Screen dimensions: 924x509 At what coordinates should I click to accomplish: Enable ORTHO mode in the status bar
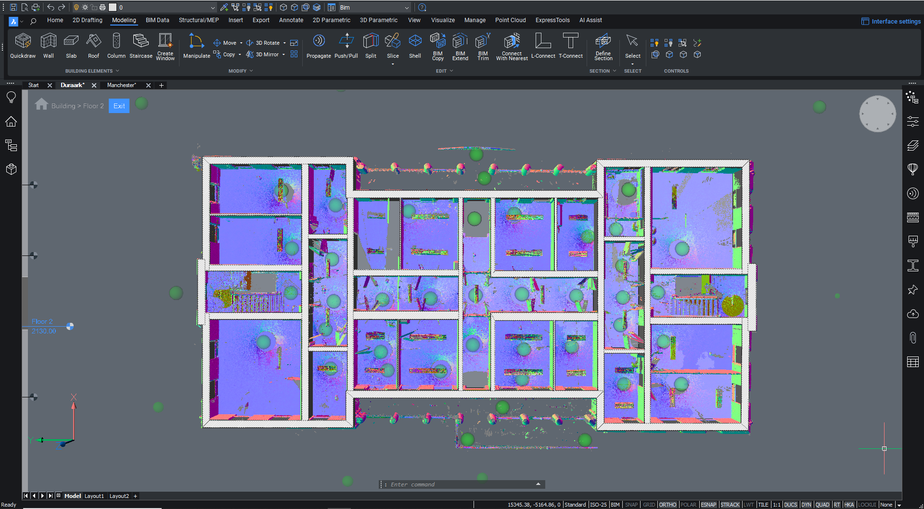tap(668, 504)
